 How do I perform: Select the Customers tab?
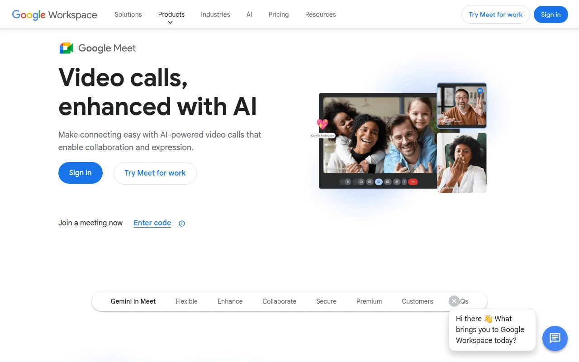click(x=418, y=301)
